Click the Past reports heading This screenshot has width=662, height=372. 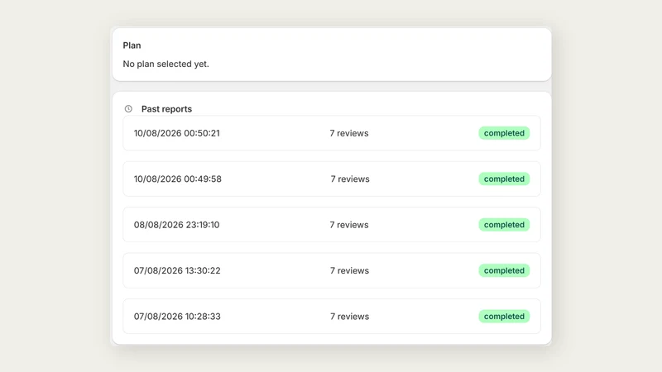pyautogui.click(x=166, y=109)
